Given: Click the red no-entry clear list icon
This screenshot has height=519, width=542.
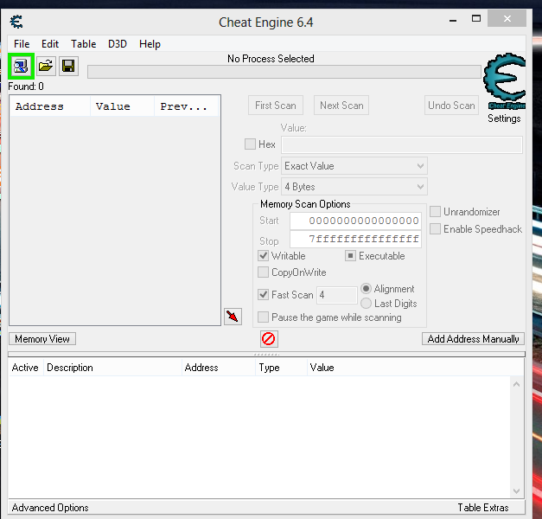Looking at the screenshot, I should [x=269, y=339].
